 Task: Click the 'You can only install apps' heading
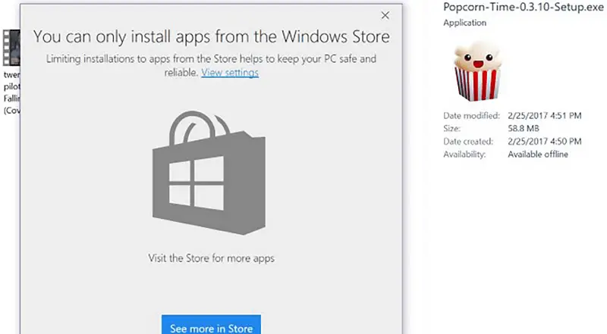(x=212, y=36)
